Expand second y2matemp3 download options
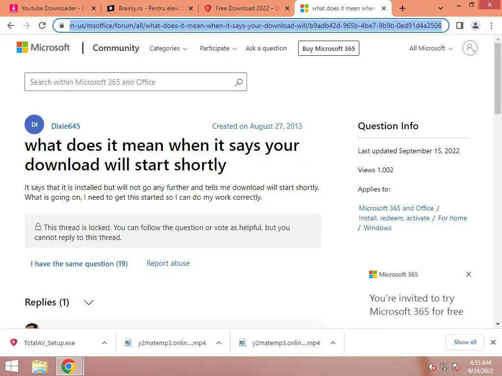This screenshot has height=376, width=502. (333, 343)
